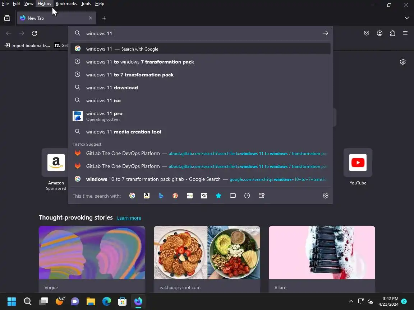Click Learn more link

129,218
